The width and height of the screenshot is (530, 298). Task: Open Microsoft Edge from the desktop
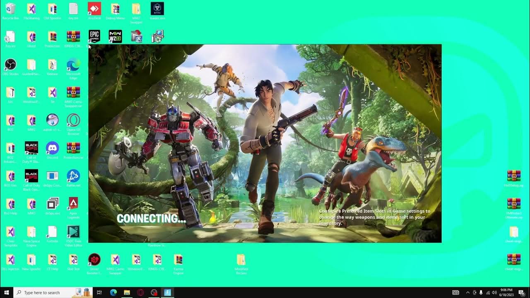73,68
